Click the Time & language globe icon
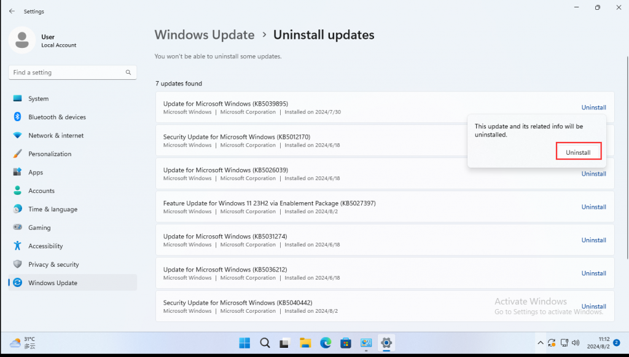629x357 pixels. click(x=17, y=209)
